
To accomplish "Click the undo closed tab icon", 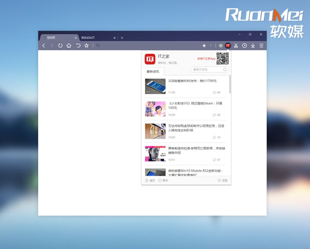I will [78, 45].
